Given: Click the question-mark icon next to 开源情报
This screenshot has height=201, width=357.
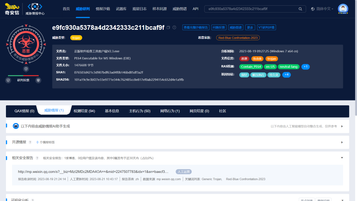Looking at the screenshot, I should click(30, 142).
